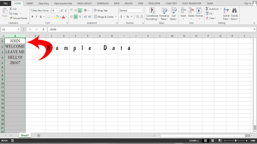Viewport: 257px width, 144px height.
Task: Click zoom out minus button
Action: pos(225,141)
